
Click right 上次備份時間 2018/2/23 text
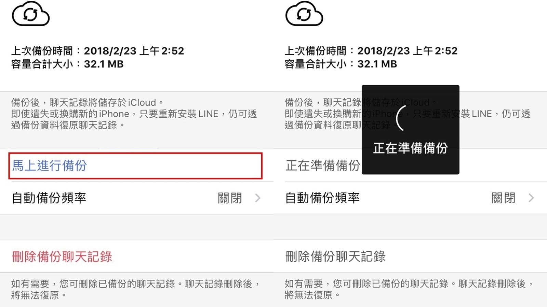tap(371, 51)
